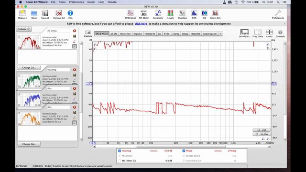Switch to the Impulse tab
The image size is (306, 172).
click(138, 34)
